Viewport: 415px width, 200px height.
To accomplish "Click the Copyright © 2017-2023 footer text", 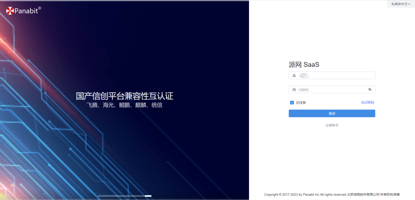I will [332, 195].
